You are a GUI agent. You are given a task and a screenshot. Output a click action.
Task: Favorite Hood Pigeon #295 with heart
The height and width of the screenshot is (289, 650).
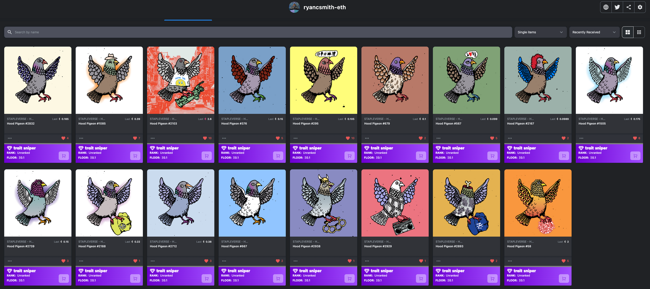[348, 138]
